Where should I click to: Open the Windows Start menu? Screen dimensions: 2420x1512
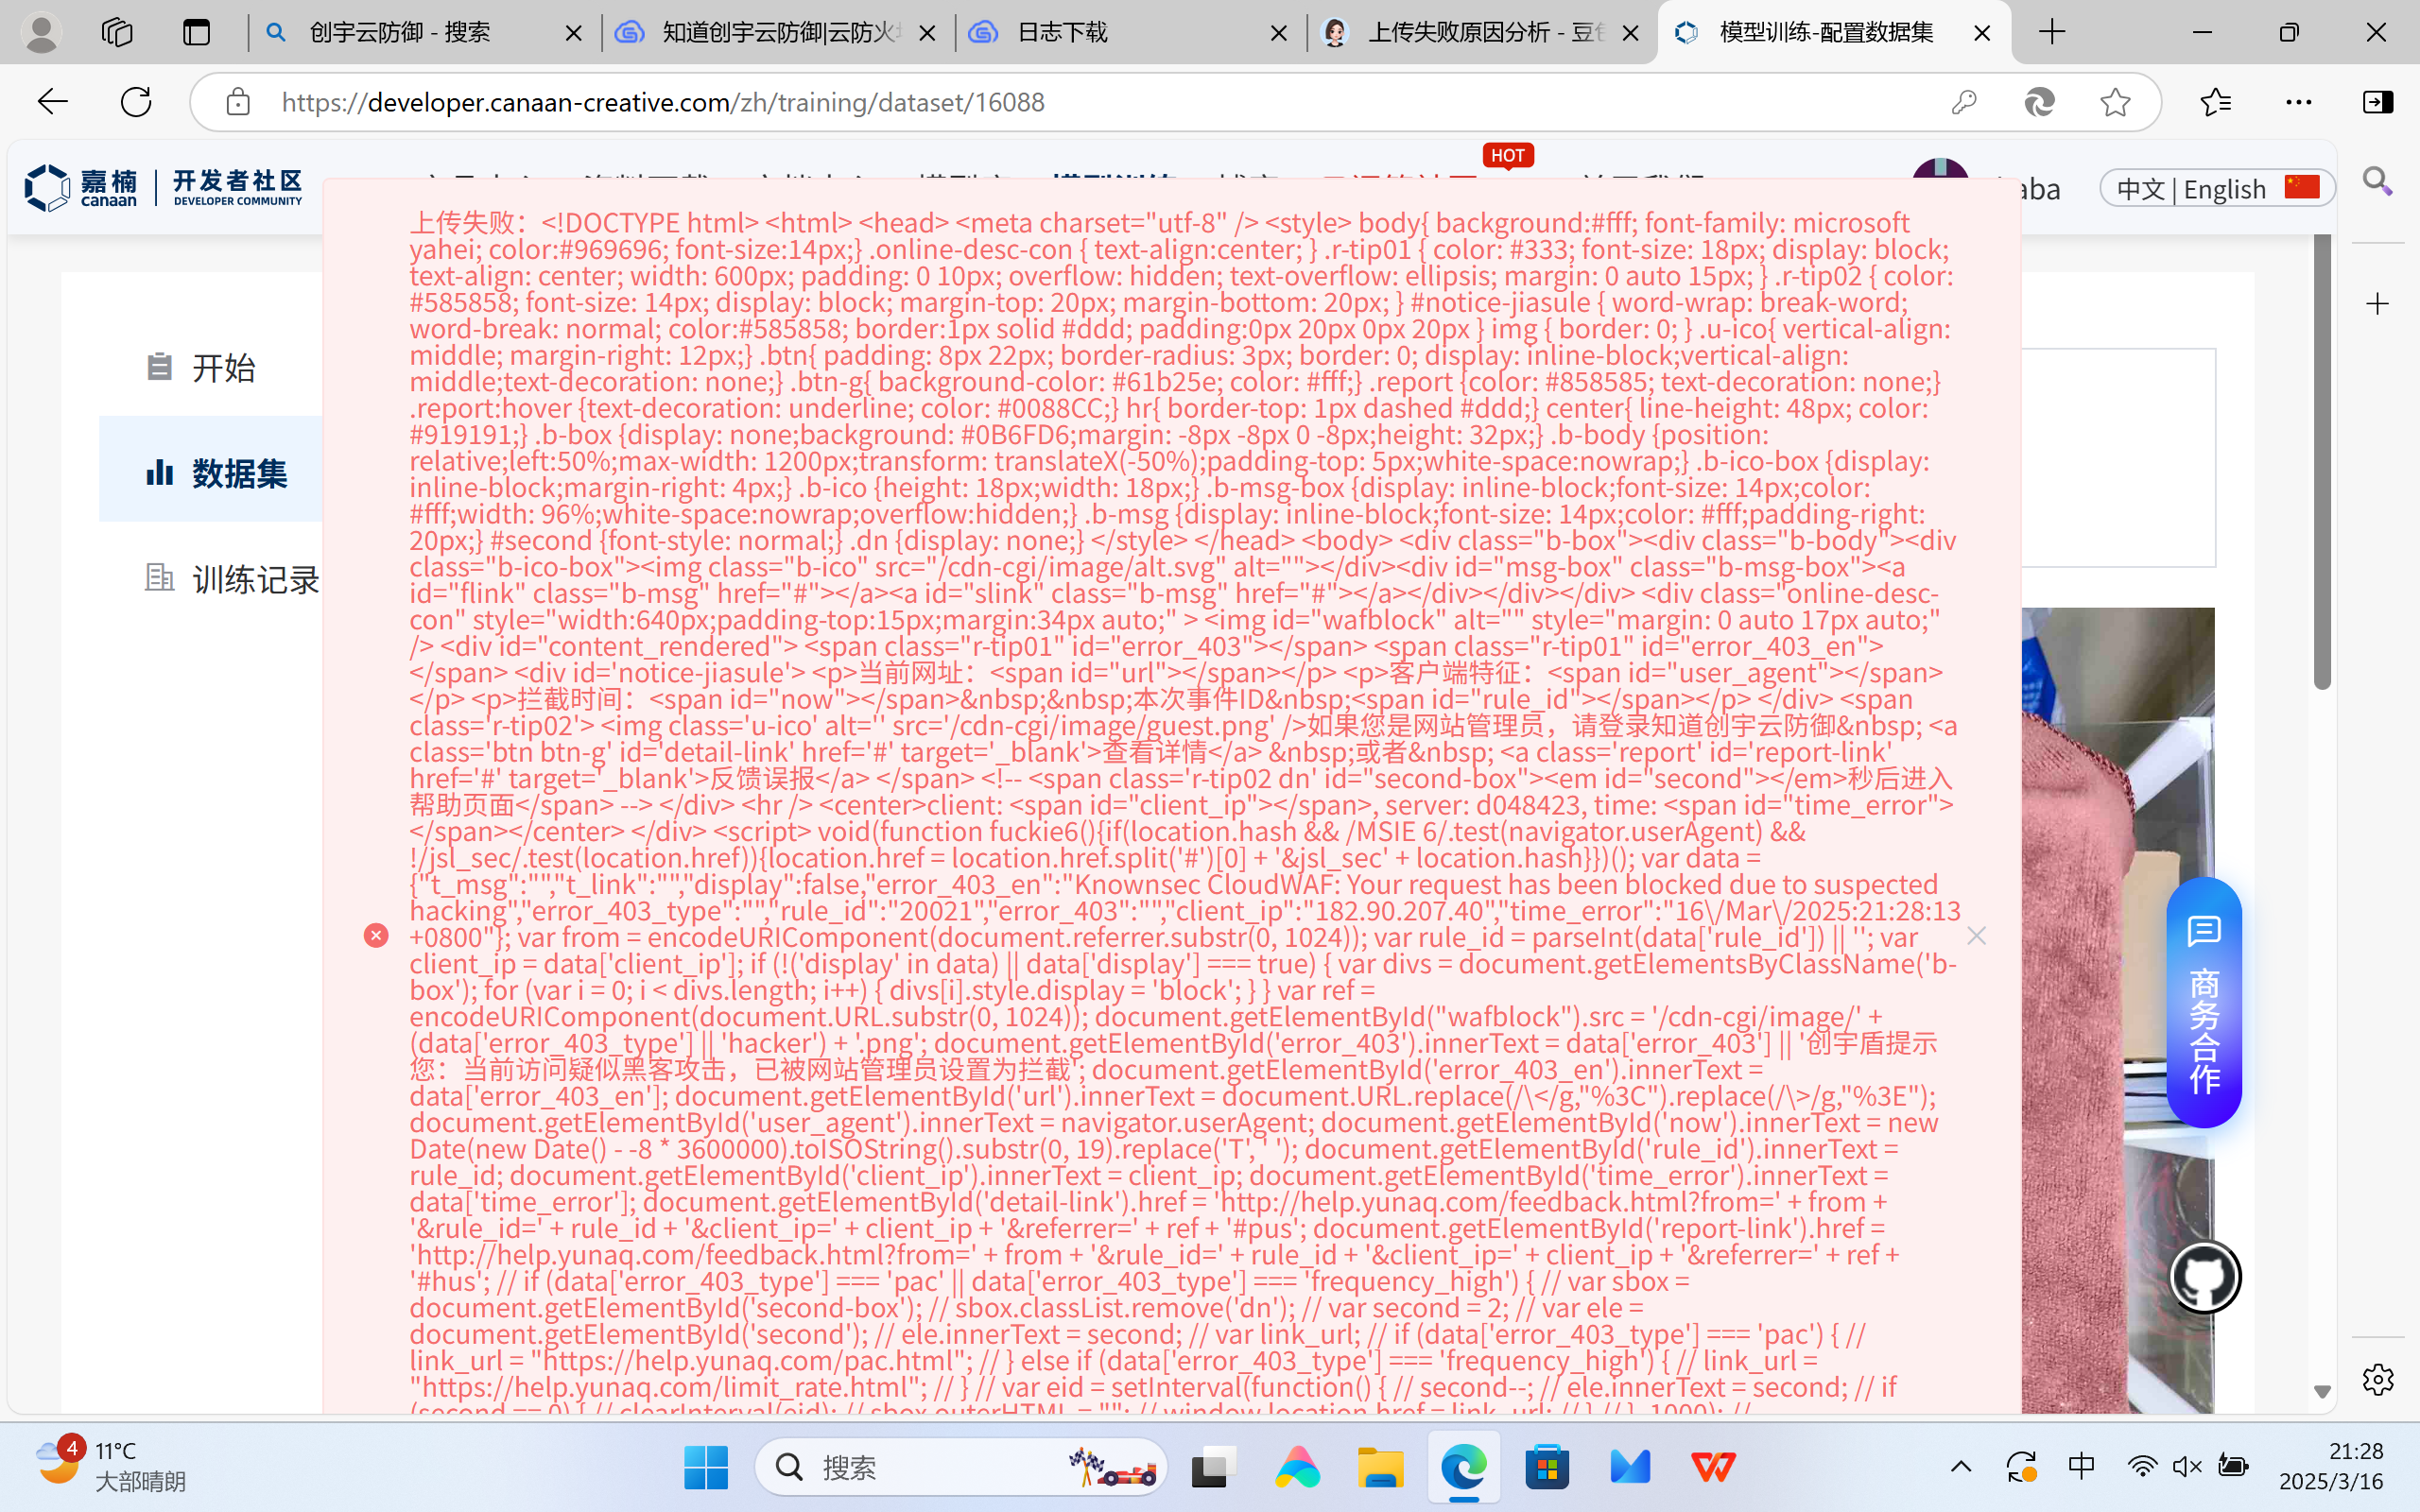tap(706, 1467)
